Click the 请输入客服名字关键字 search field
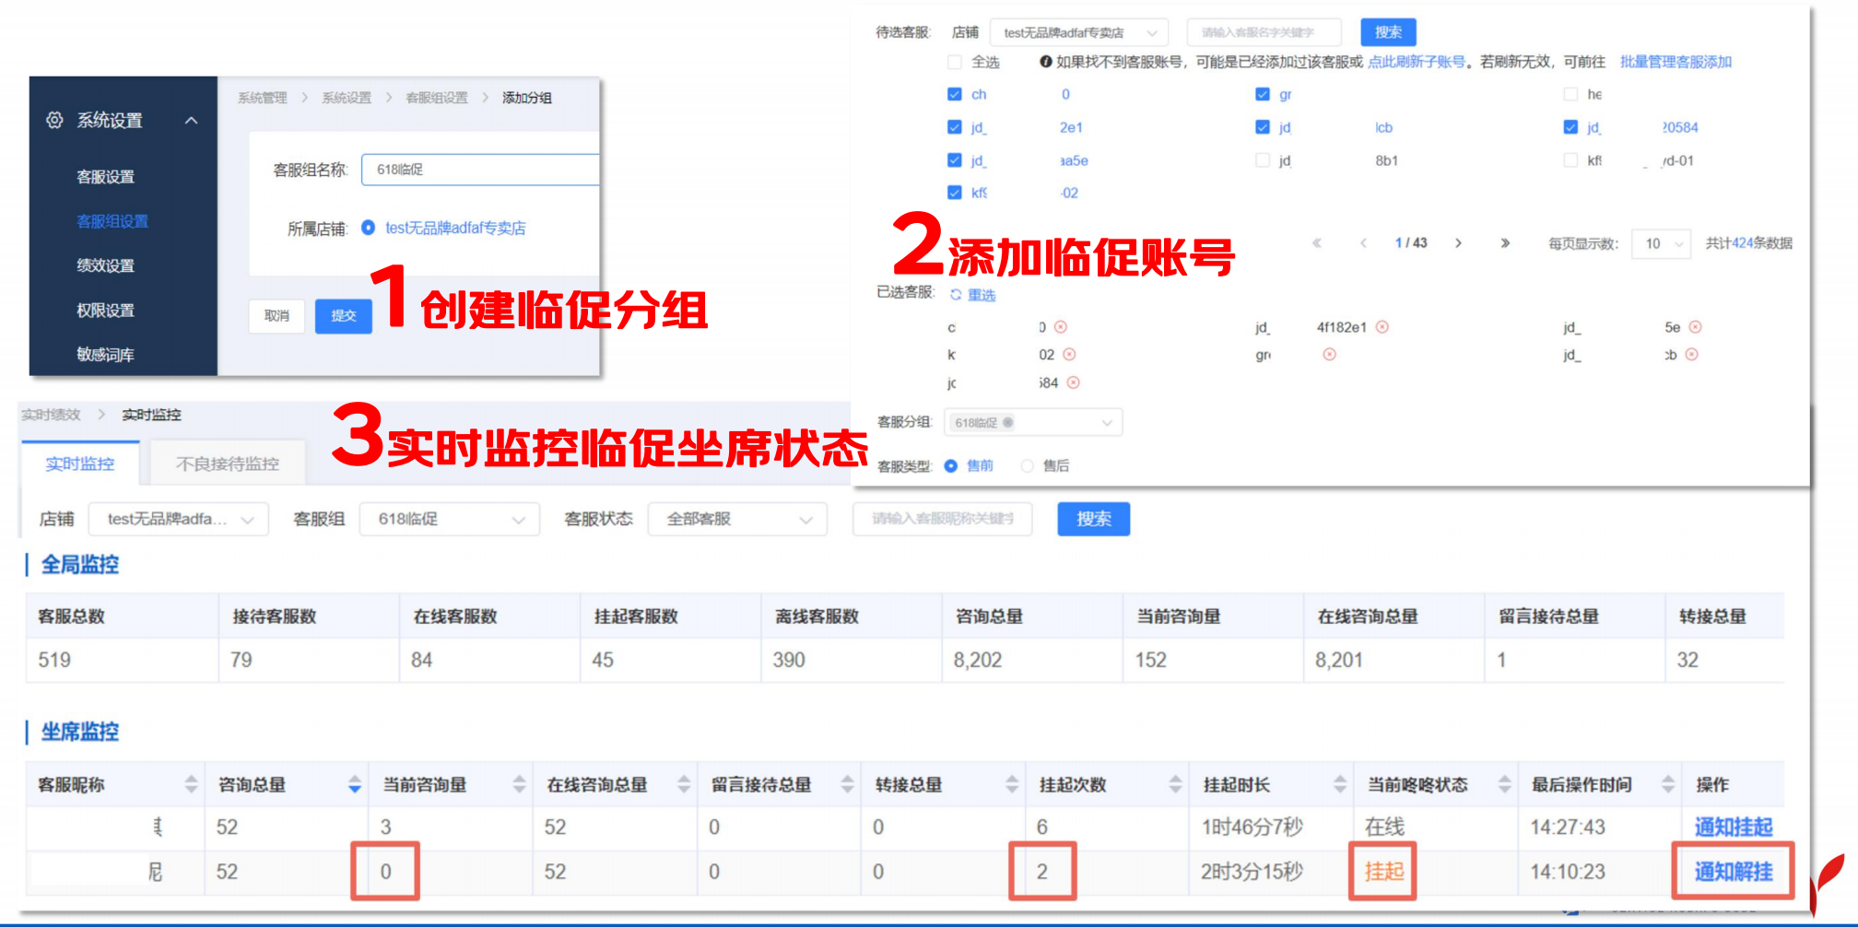The width and height of the screenshot is (1858, 927). 1264,32
